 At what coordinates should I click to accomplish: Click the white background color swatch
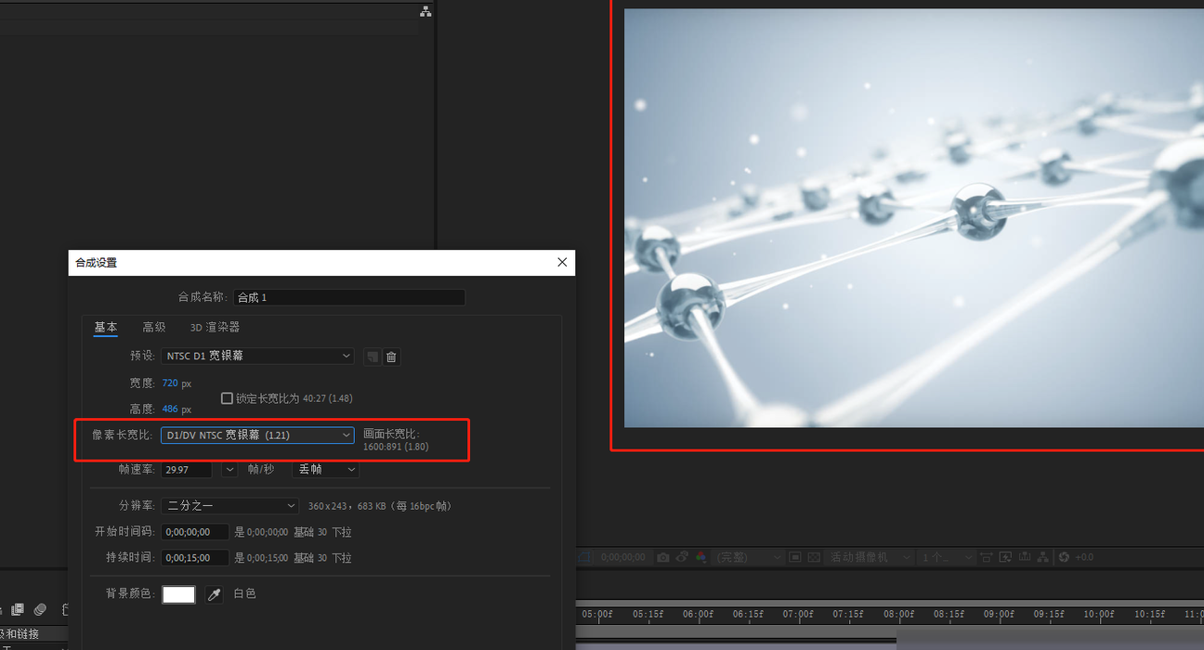click(179, 594)
